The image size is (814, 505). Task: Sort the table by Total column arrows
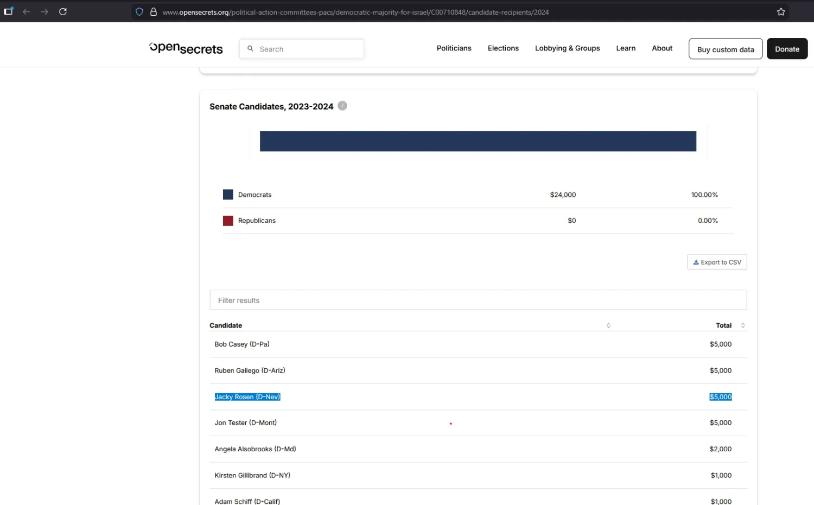pyautogui.click(x=743, y=325)
